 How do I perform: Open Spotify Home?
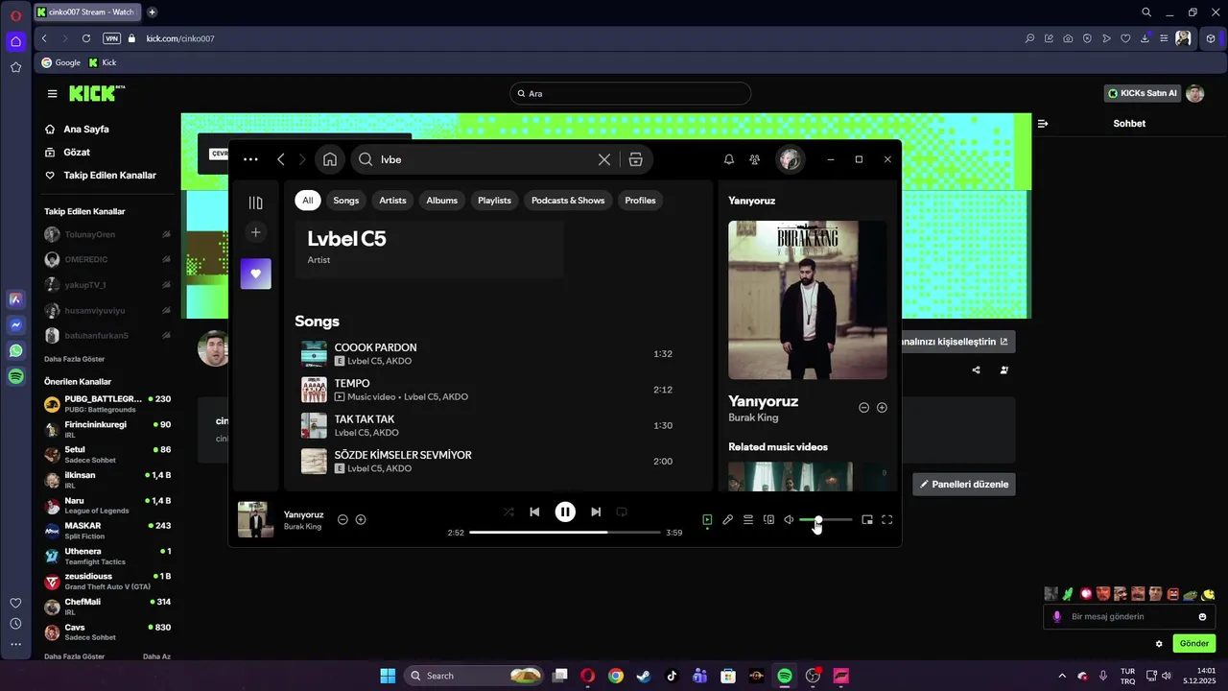click(x=330, y=159)
